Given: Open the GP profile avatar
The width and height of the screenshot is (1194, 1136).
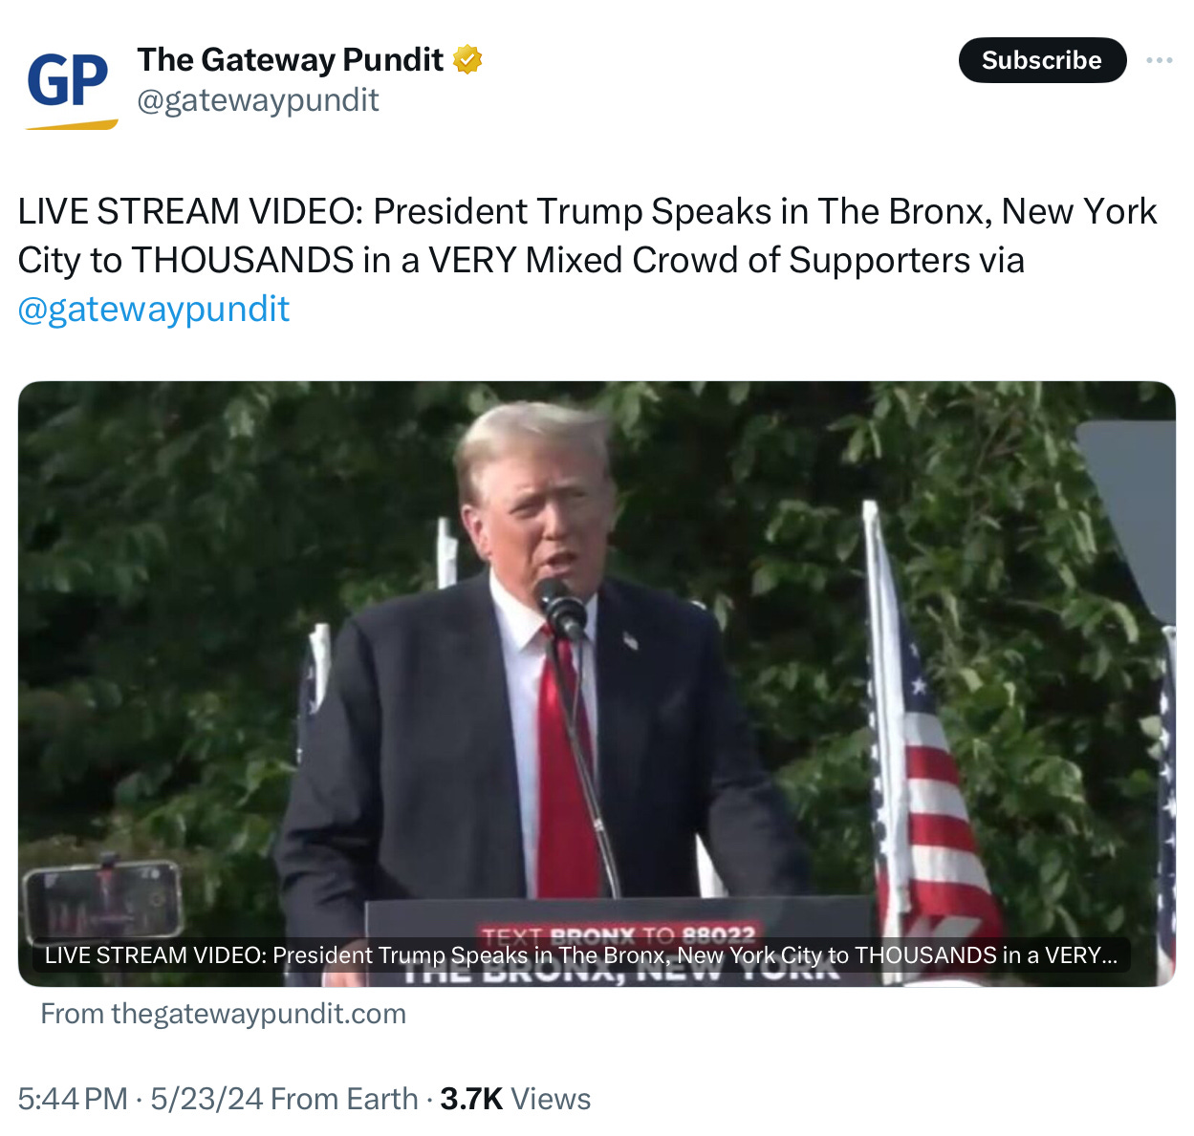Looking at the screenshot, I should [x=71, y=86].
